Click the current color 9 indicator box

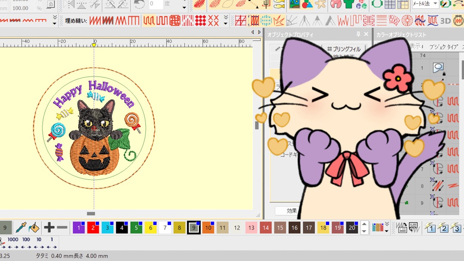tap(5, 228)
